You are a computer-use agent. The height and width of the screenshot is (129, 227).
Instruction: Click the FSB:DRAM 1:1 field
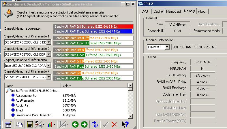pos(203,69)
